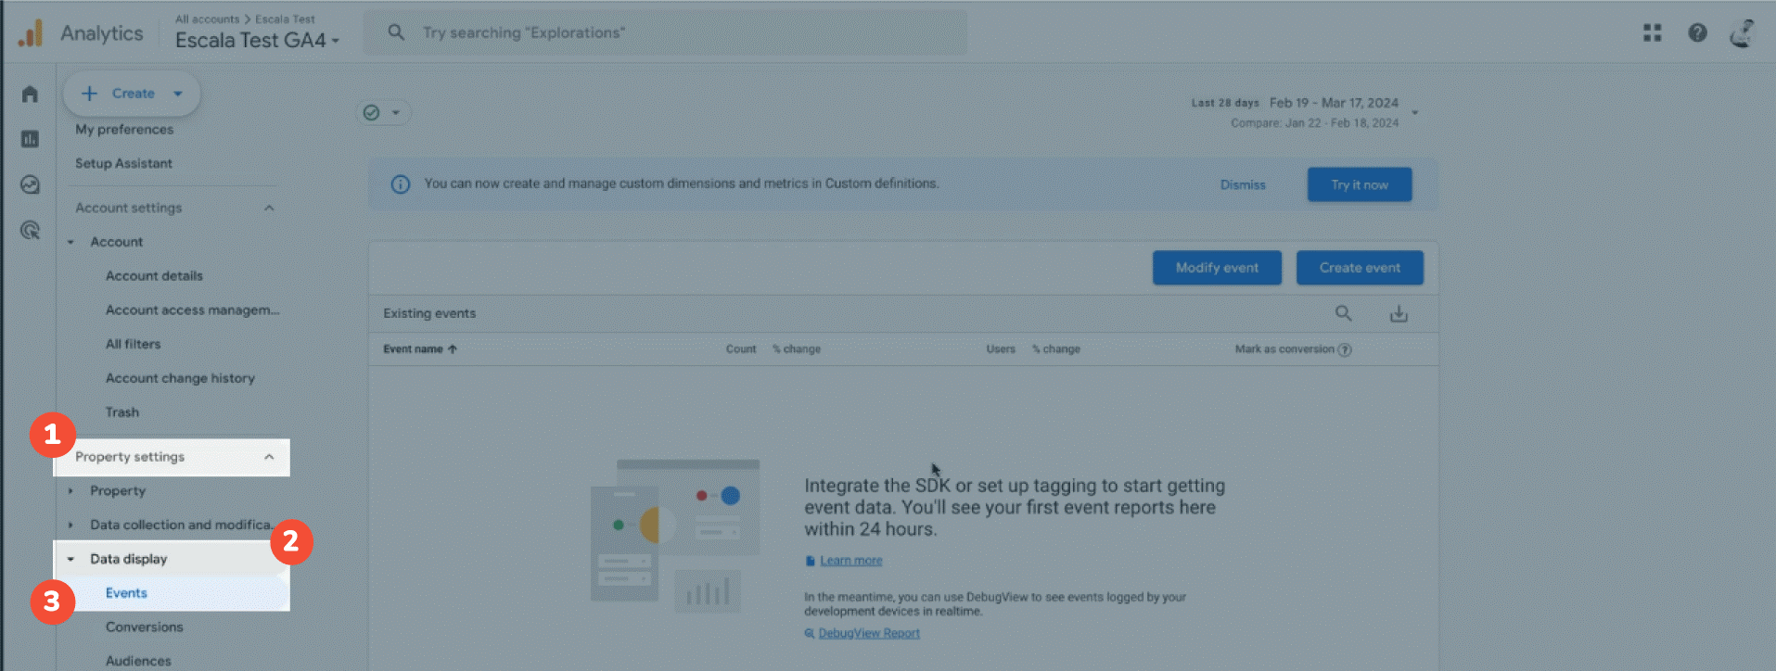Collapse the Account tree item

tap(70, 242)
